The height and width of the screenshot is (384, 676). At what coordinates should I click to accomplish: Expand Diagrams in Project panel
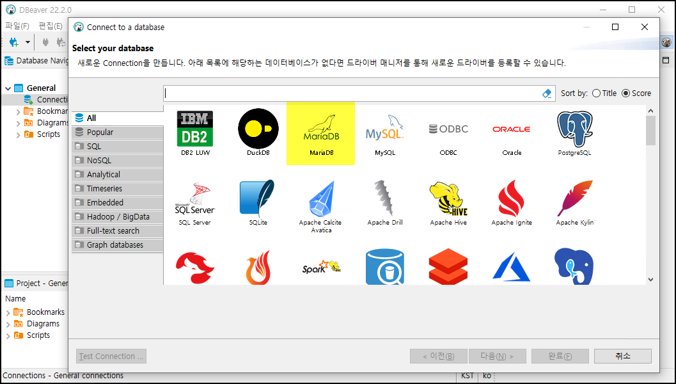coord(8,324)
